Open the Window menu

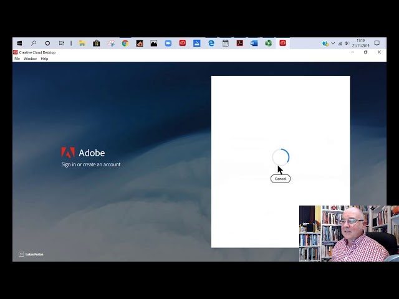(x=31, y=59)
